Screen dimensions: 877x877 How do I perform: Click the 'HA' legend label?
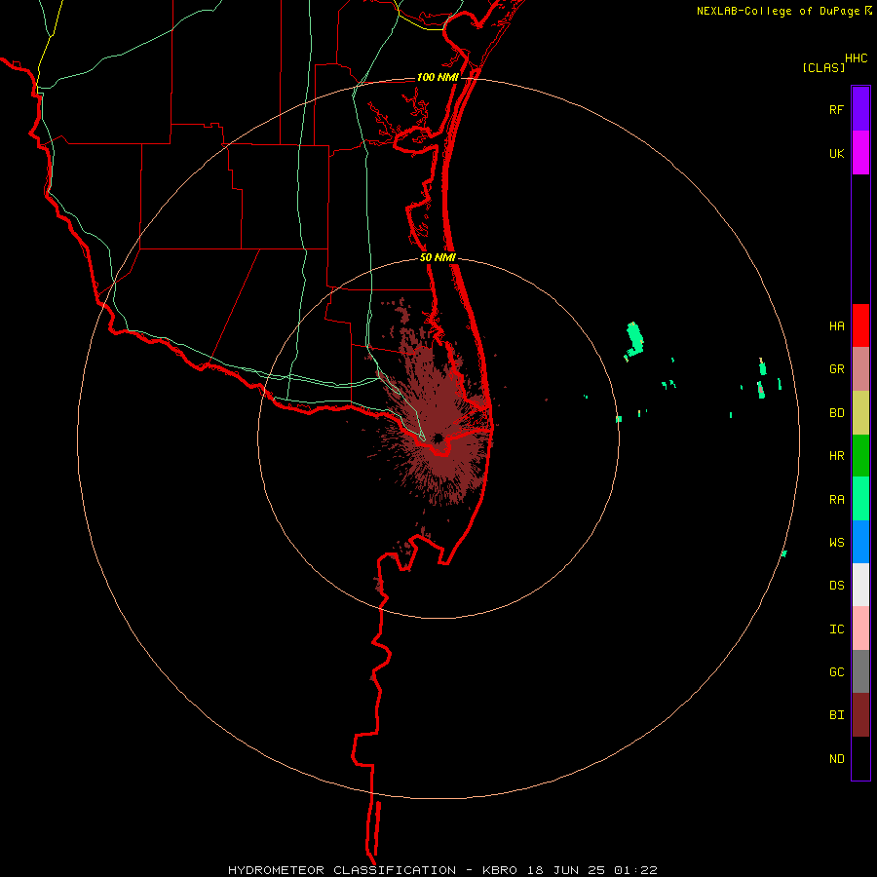[x=836, y=326]
